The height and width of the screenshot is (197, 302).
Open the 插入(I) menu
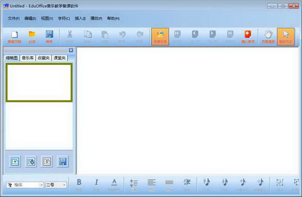click(80, 18)
